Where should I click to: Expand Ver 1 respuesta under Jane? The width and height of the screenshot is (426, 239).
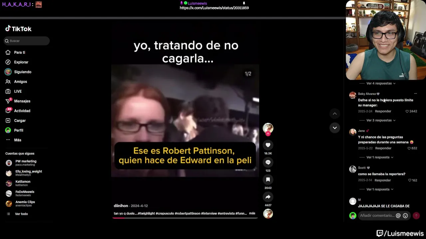pos(380,157)
